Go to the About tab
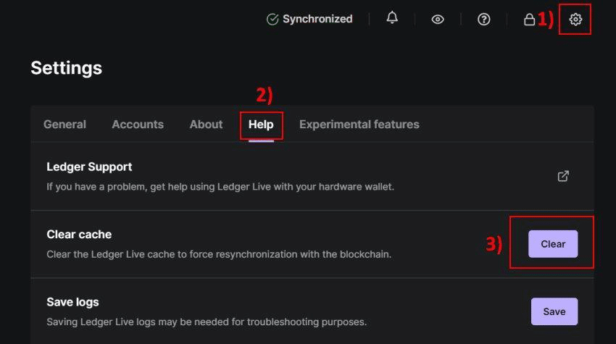Image resolution: width=616 pixels, height=344 pixels. (x=206, y=125)
